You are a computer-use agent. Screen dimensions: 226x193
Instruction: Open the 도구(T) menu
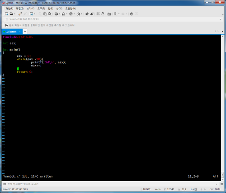click(x=41, y=9)
